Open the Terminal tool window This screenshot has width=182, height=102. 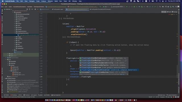[26, 95]
